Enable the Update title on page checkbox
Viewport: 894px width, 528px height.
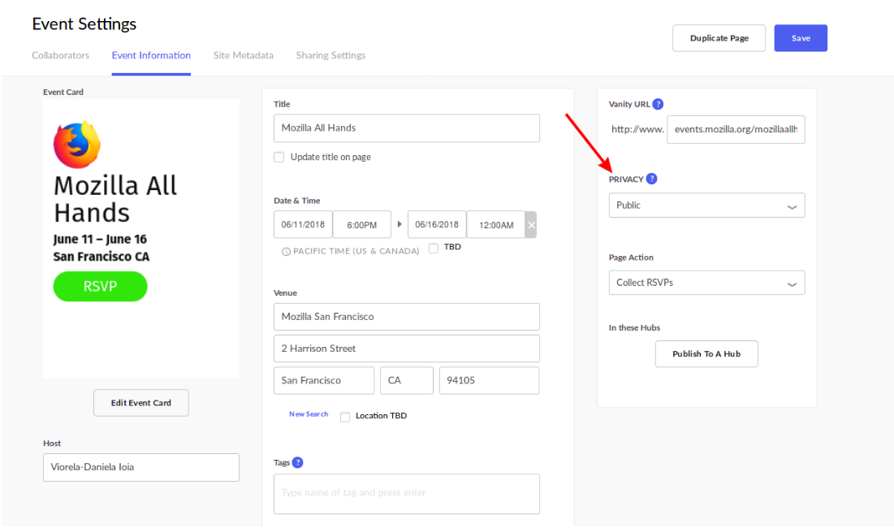tap(279, 158)
